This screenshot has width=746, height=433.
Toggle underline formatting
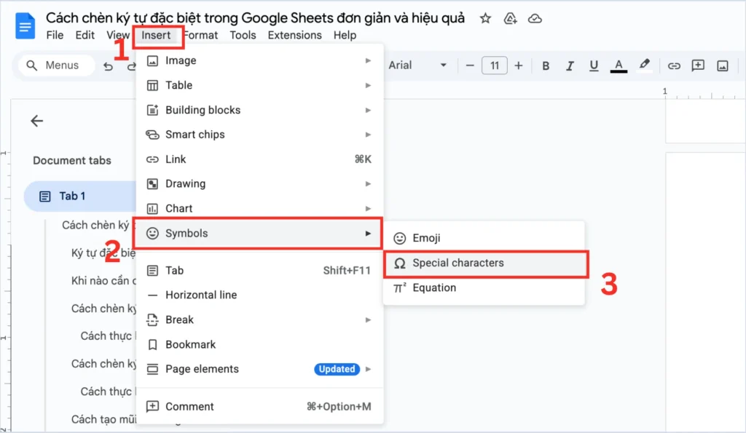[x=594, y=65]
